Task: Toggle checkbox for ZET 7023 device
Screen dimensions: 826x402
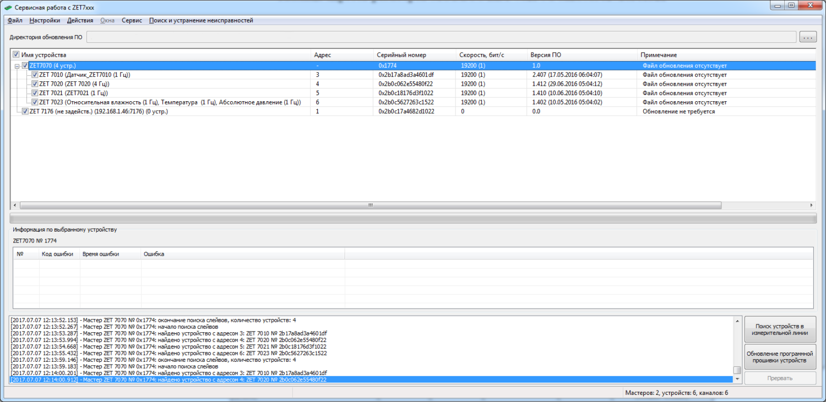Action: pos(35,102)
